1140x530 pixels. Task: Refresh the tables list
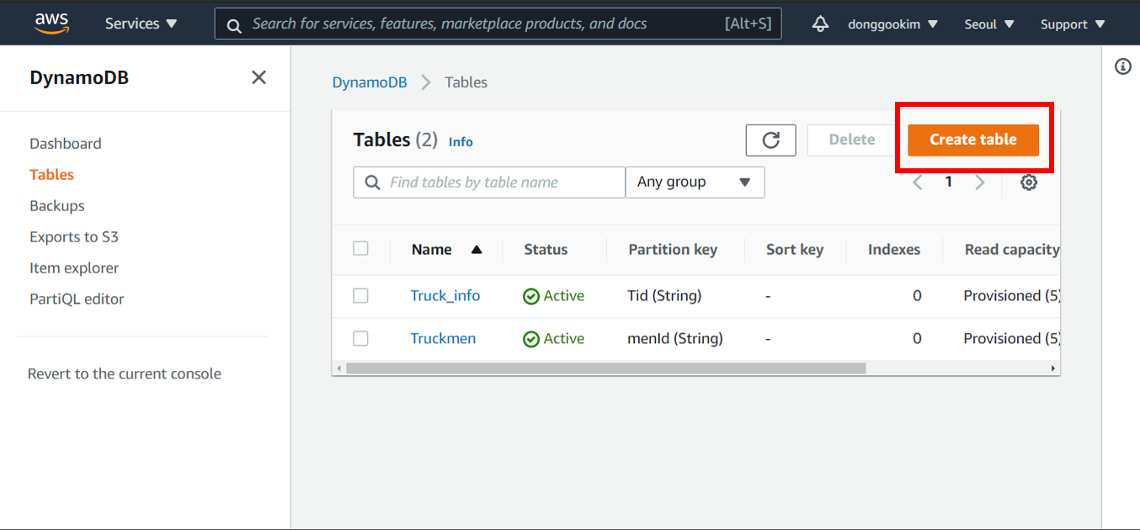pyautogui.click(x=770, y=140)
